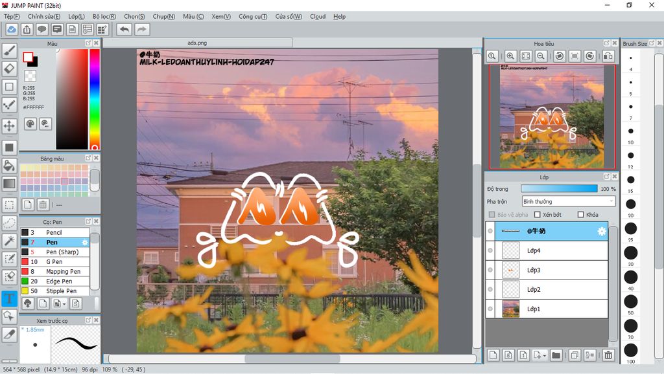This screenshot has width=664, height=374.
Task: Open duplicate-layer dropdown in layer panel
Action: pyautogui.click(x=544, y=355)
